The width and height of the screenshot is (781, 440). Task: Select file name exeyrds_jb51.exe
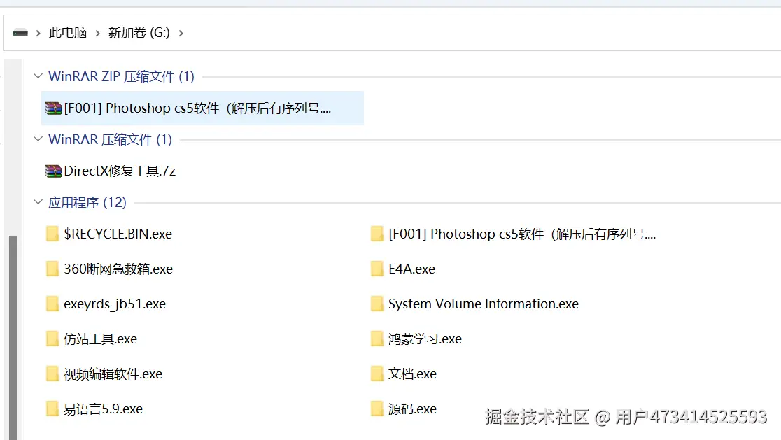115,304
